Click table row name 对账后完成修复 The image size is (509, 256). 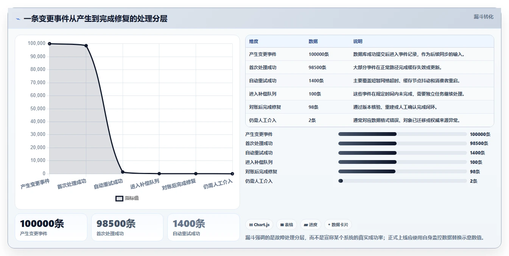[x=265, y=107]
